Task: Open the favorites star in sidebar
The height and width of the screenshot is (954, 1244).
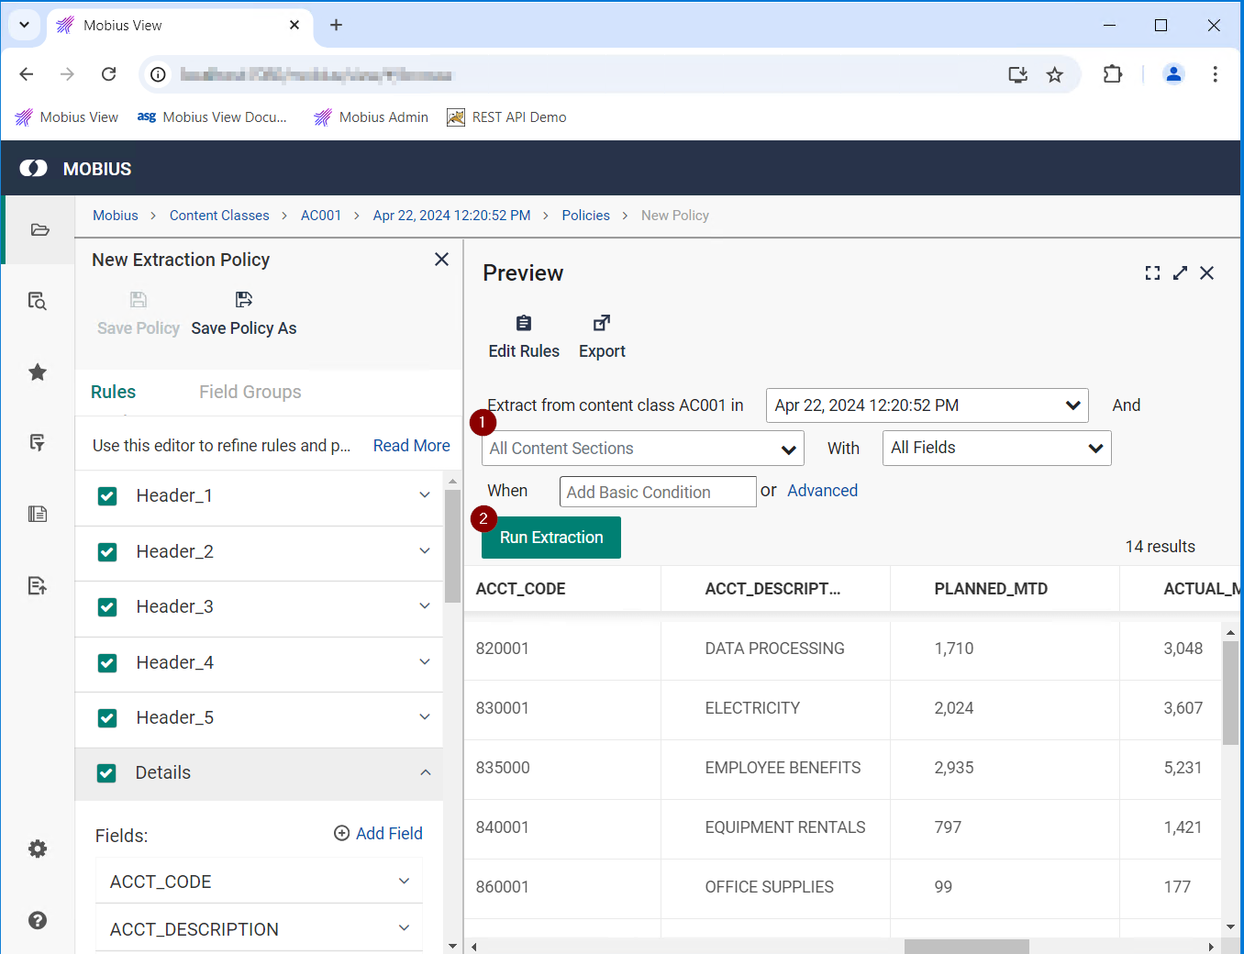Action: (38, 372)
